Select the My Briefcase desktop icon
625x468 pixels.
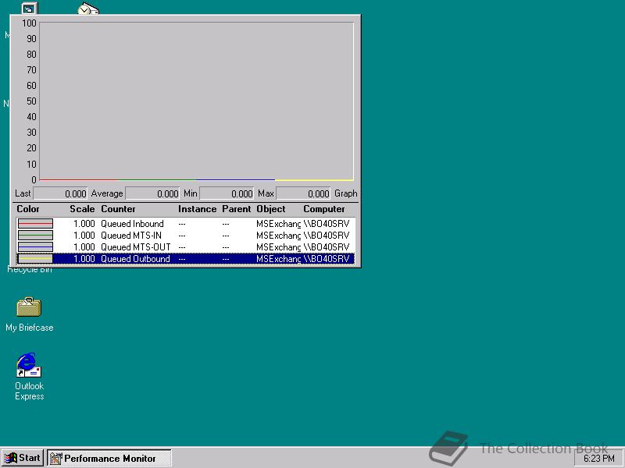(x=29, y=314)
